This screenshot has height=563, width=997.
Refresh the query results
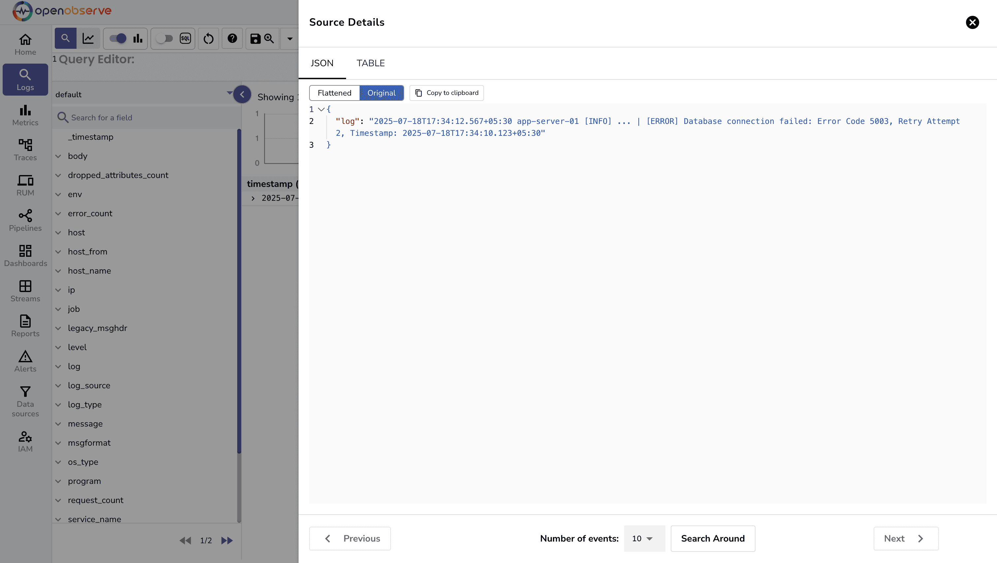coord(208,38)
